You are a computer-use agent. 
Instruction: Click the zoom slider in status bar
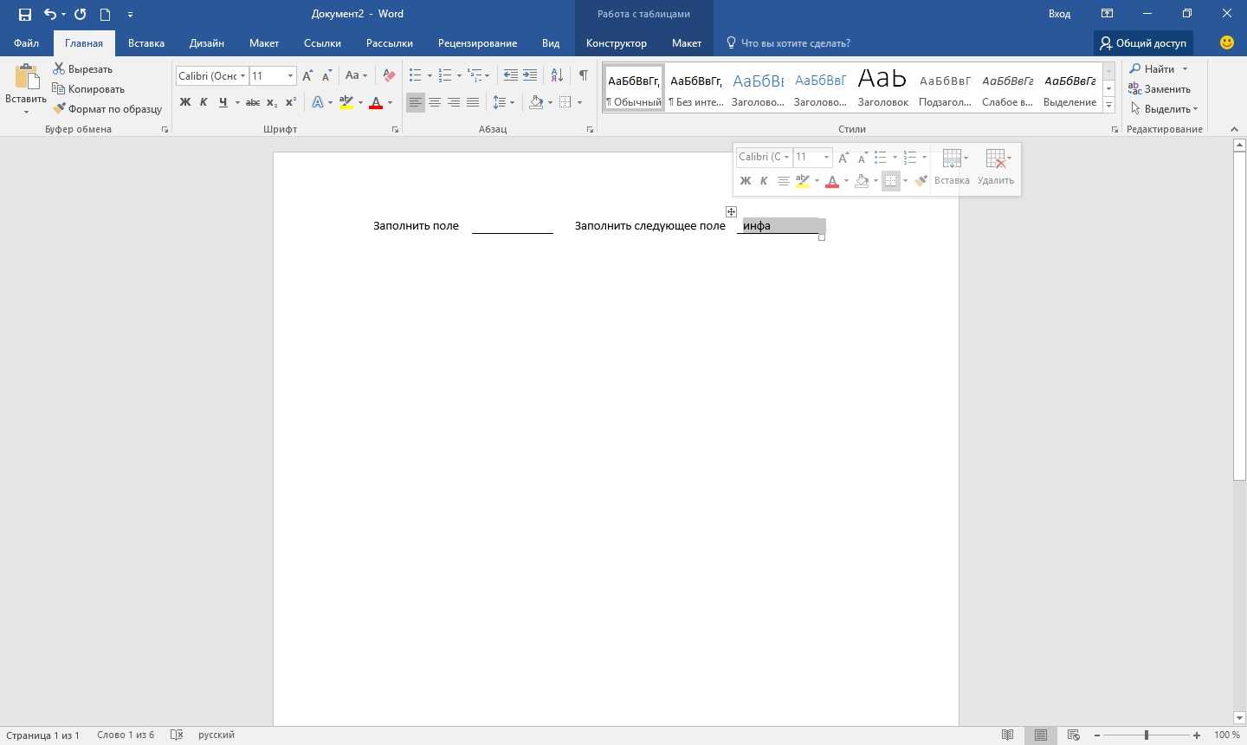point(1146,735)
